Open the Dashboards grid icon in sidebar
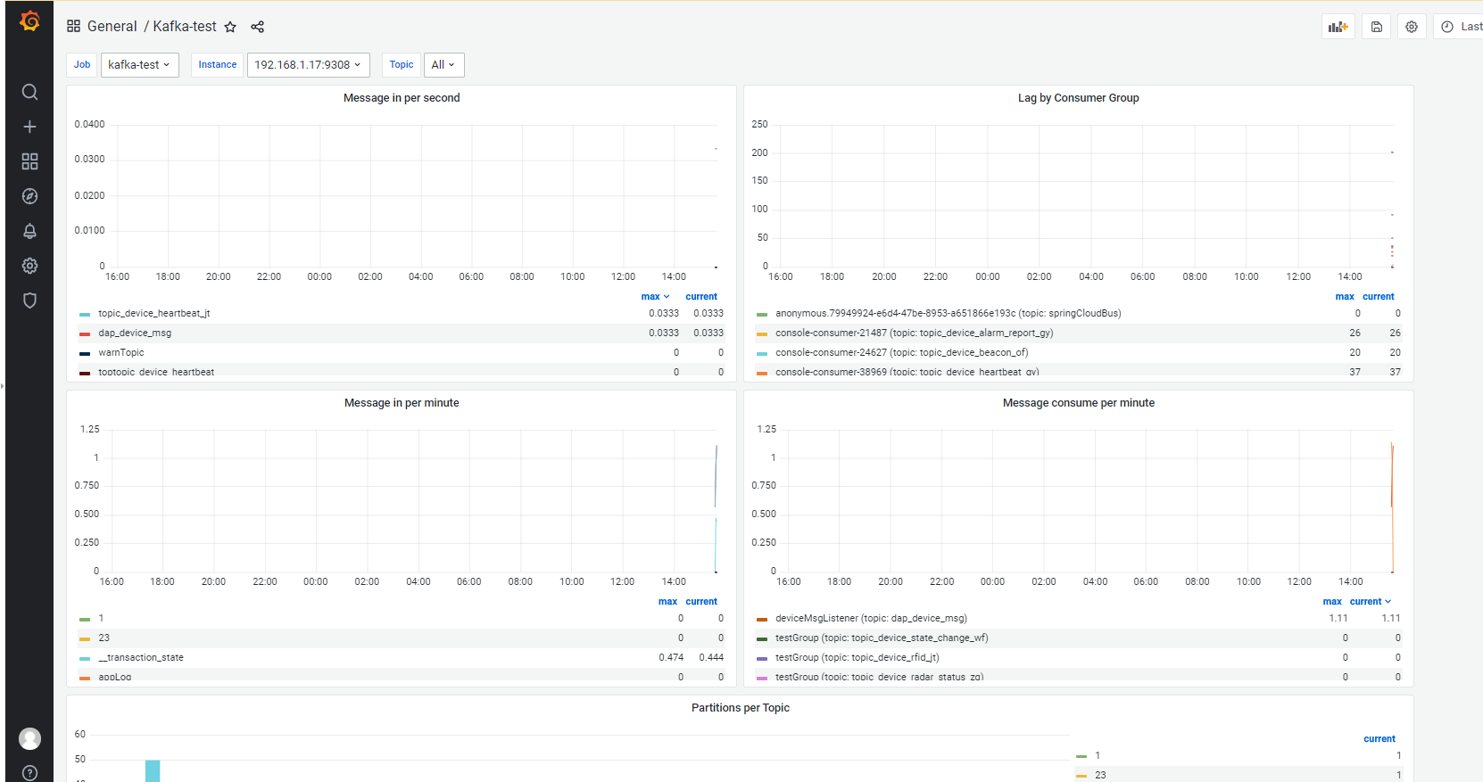 coord(29,161)
